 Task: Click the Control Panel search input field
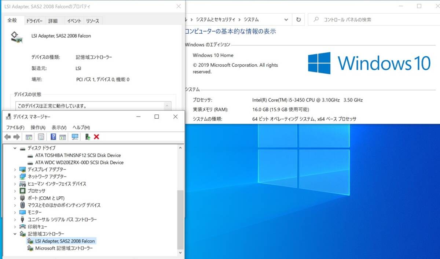373,20
